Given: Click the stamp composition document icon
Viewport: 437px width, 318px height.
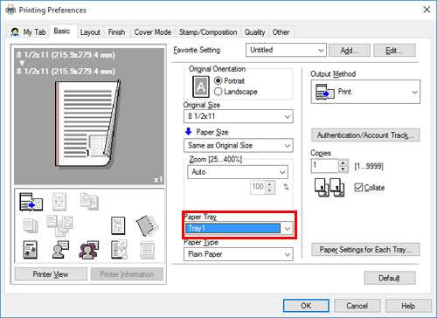Looking at the screenshot, I should pyautogui.click(x=118, y=225).
